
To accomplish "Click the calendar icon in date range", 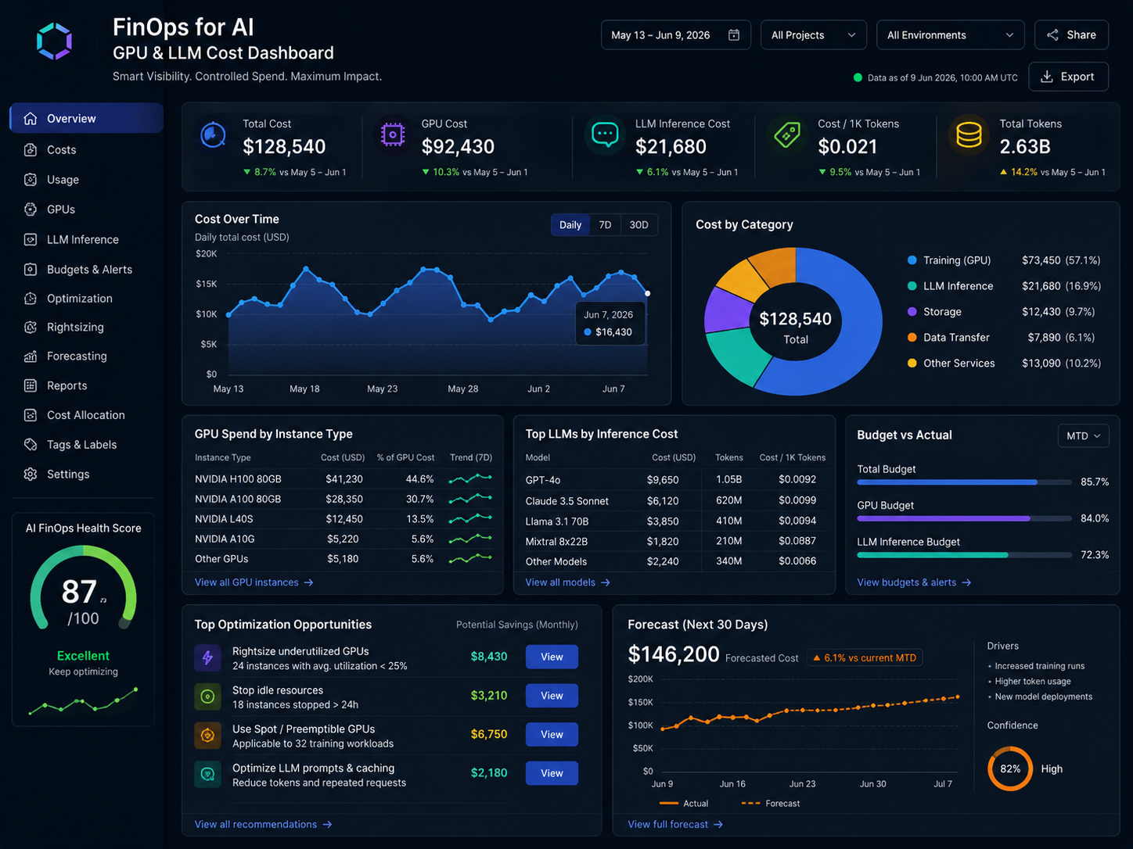I will 734,35.
